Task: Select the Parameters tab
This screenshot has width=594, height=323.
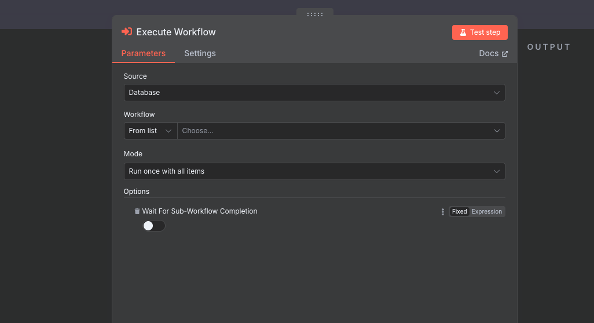Action: [143, 53]
